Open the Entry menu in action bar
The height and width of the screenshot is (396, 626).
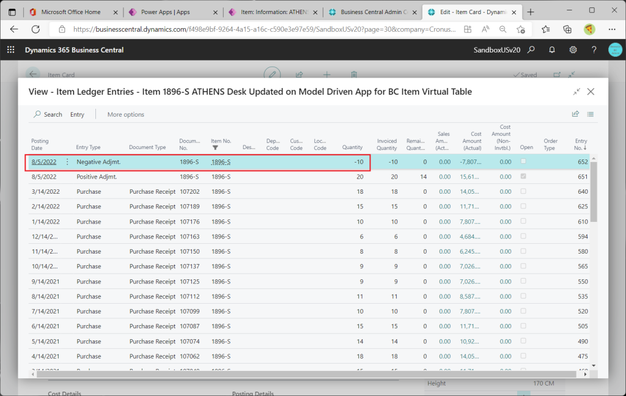pos(77,114)
